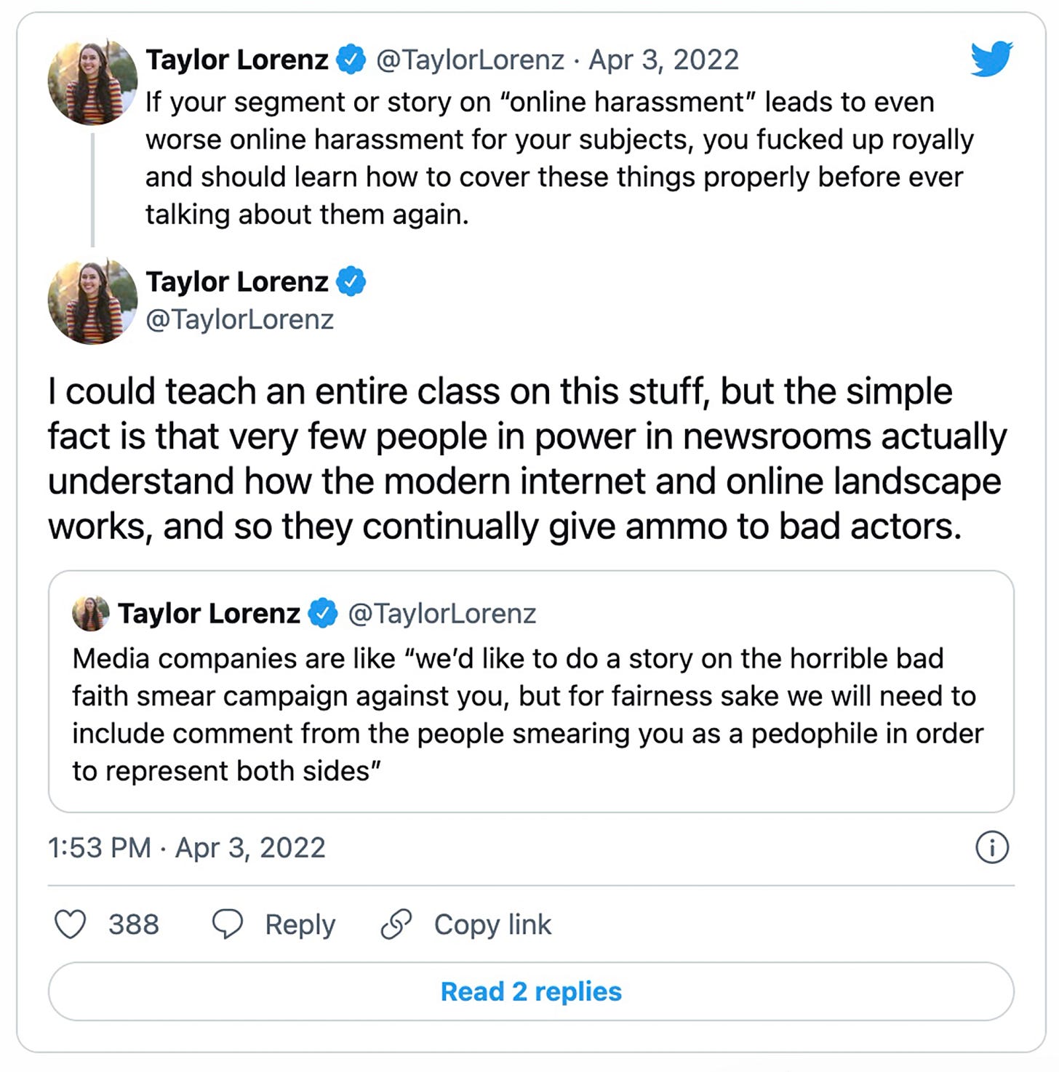
Task: Click the verified badge on the top tweet
Action: pyautogui.click(x=351, y=59)
